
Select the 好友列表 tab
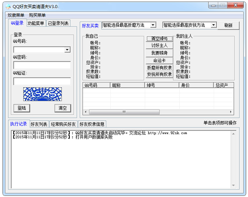point(39,124)
